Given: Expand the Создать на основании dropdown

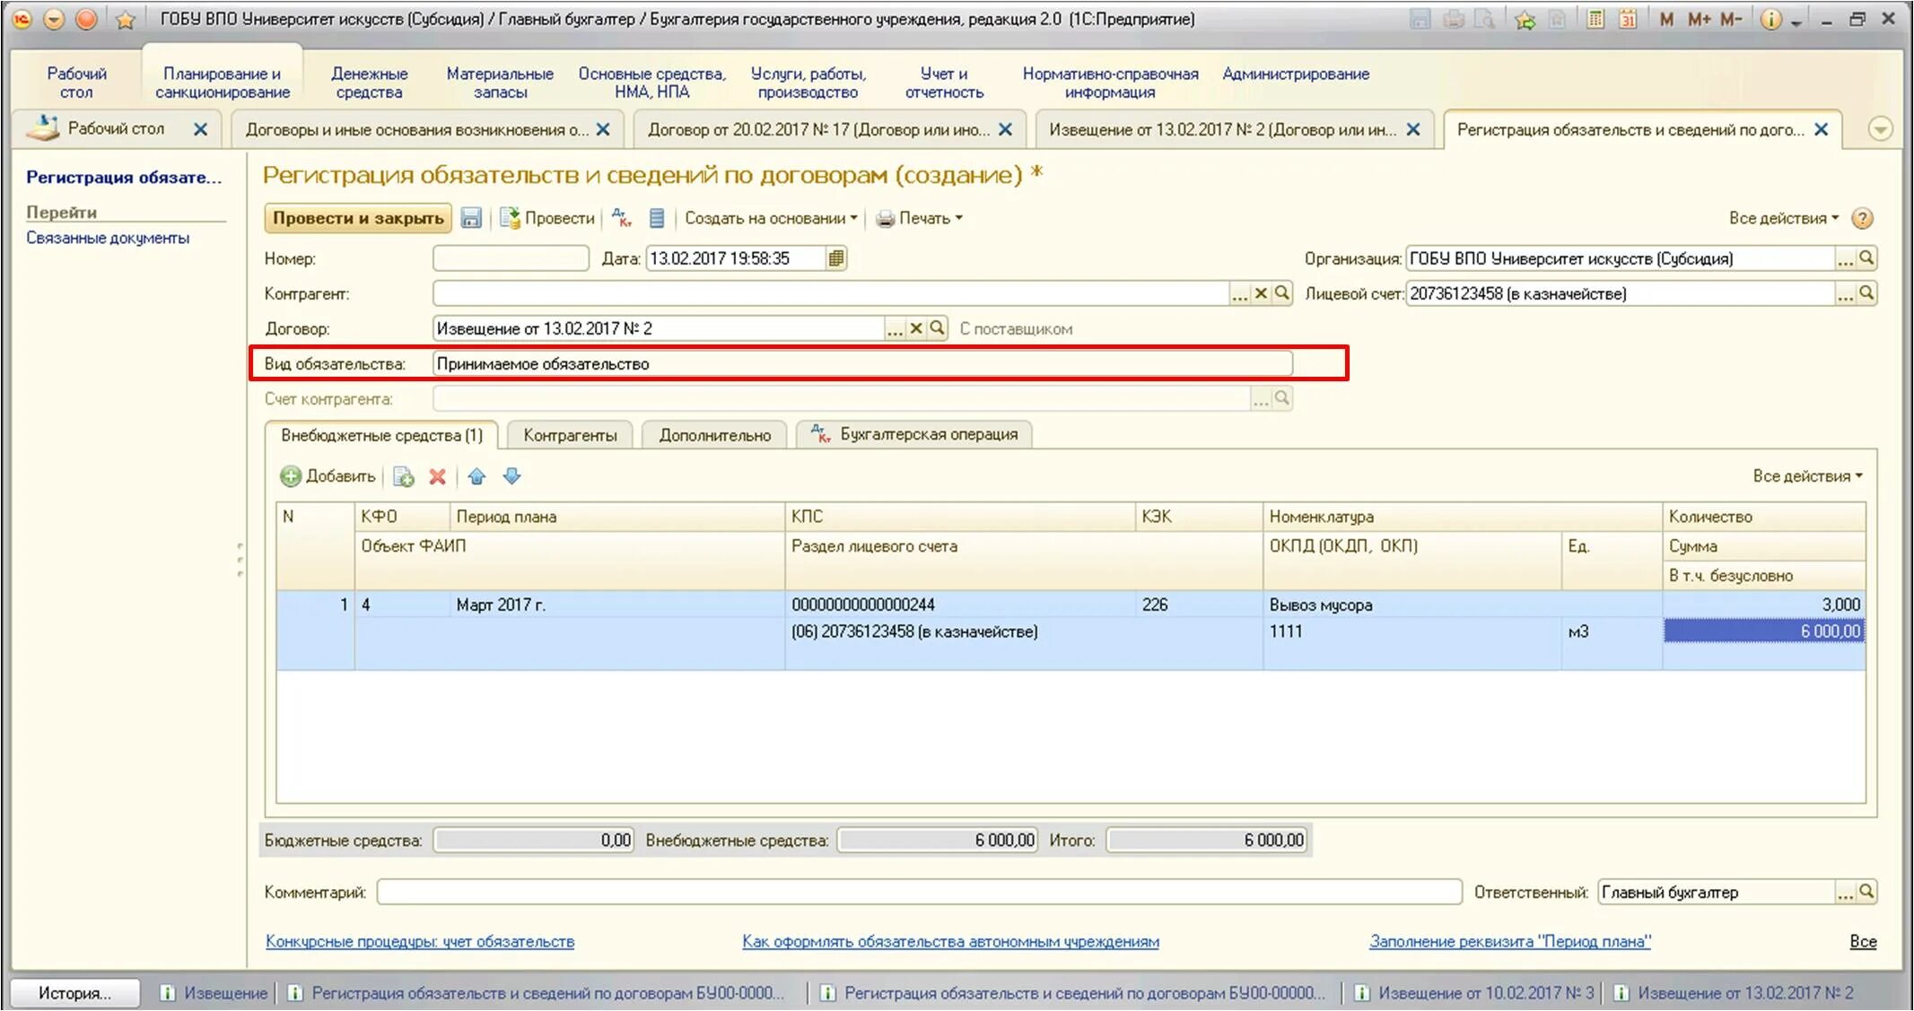Looking at the screenshot, I should [x=771, y=218].
